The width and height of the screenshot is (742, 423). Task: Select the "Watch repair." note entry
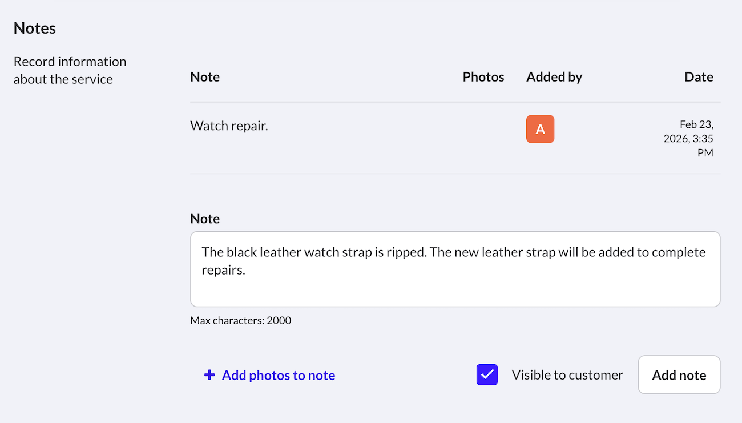(229, 126)
